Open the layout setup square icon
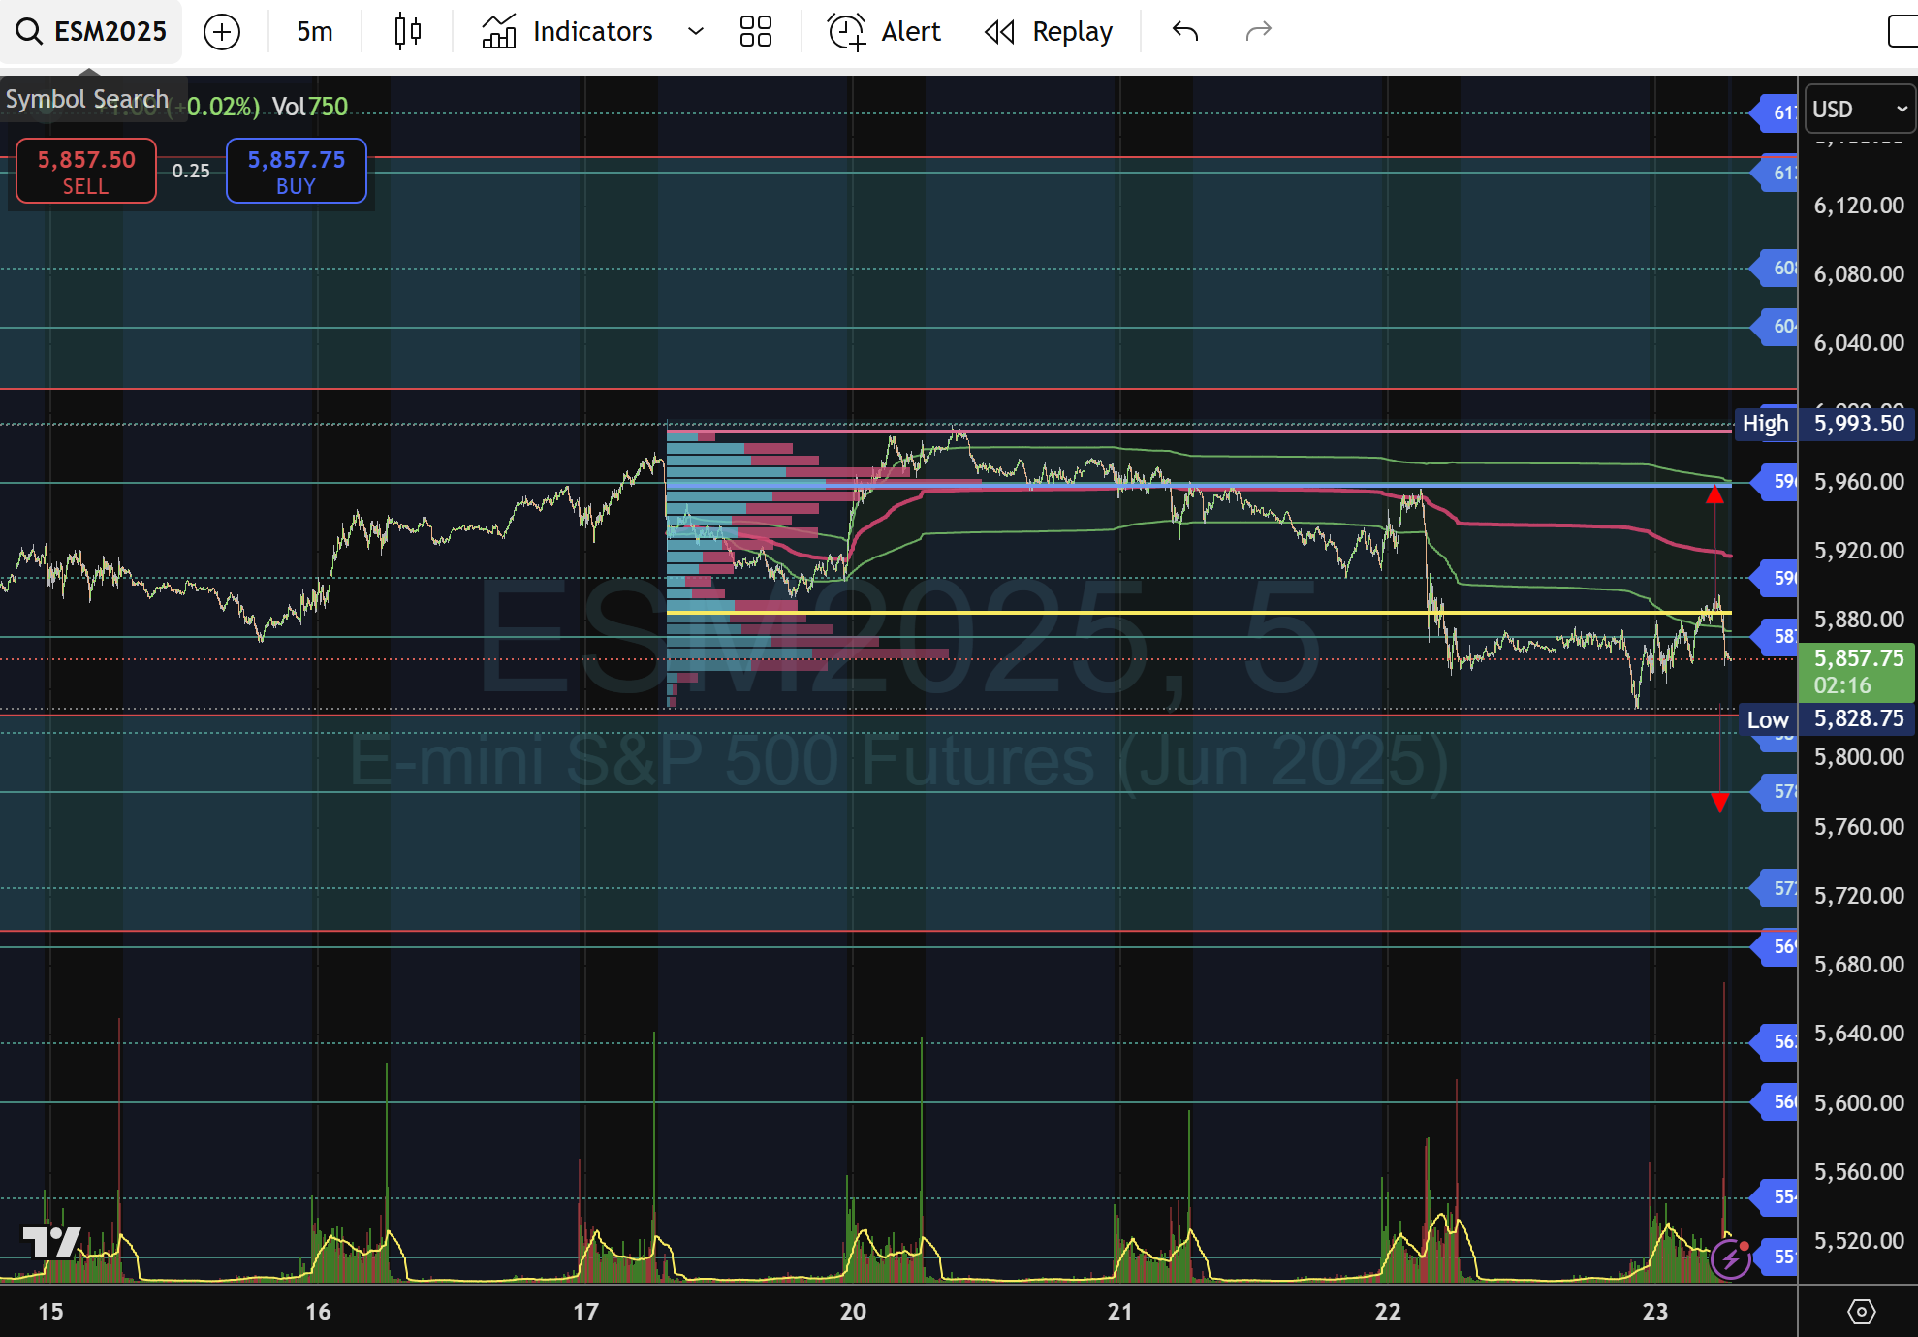 tap(1903, 32)
